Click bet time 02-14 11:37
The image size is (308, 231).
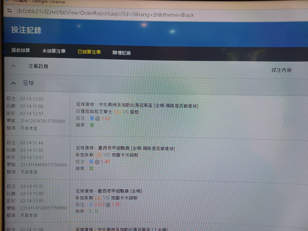click(32, 186)
